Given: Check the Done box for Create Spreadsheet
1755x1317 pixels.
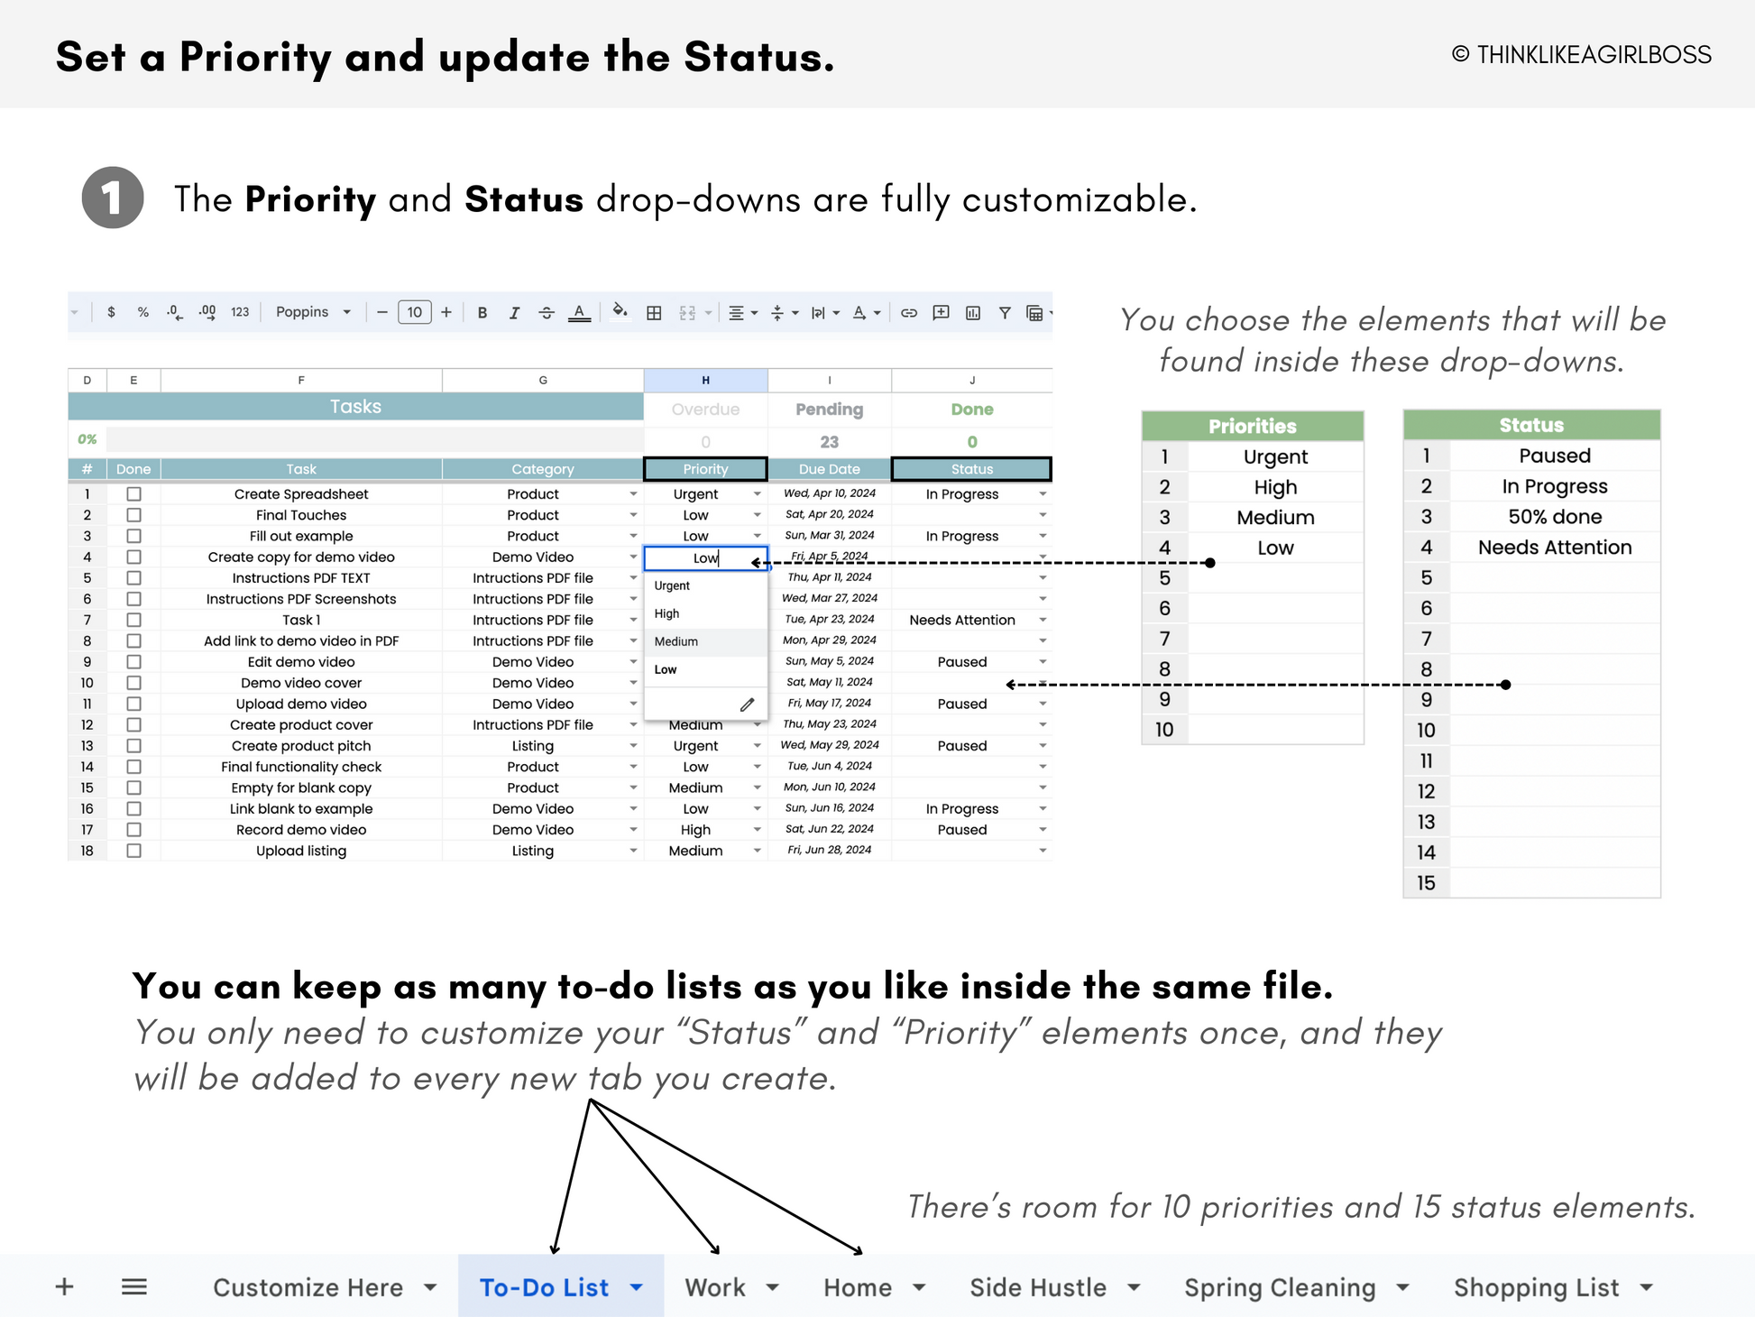Looking at the screenshot, I should click(134, 494).
